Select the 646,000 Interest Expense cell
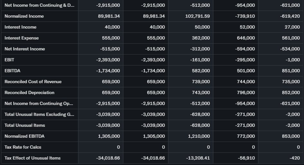This screenshot has width=304, height=165. (246, 38)
